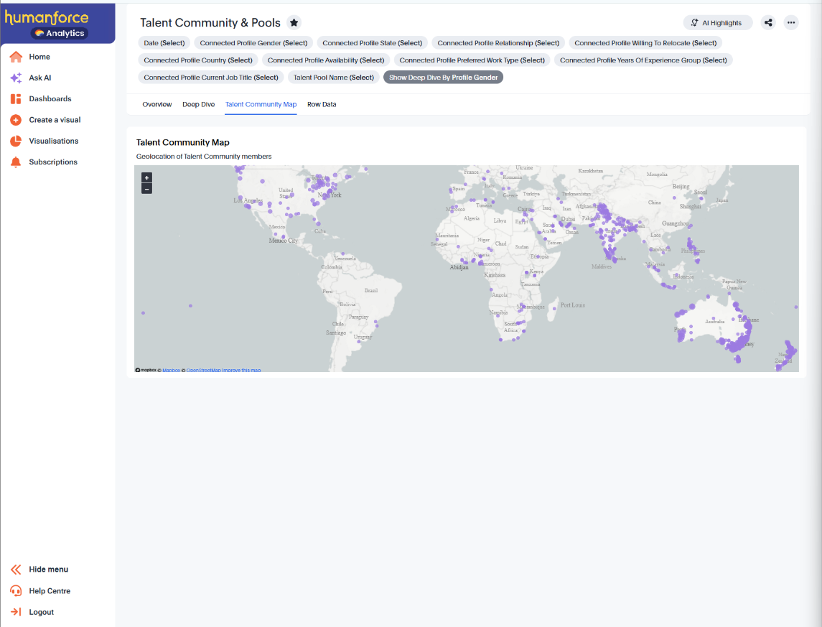
Task: Favourite the Talent Community & Pools report
Action: pyautogui.click(x=294, y=22)
